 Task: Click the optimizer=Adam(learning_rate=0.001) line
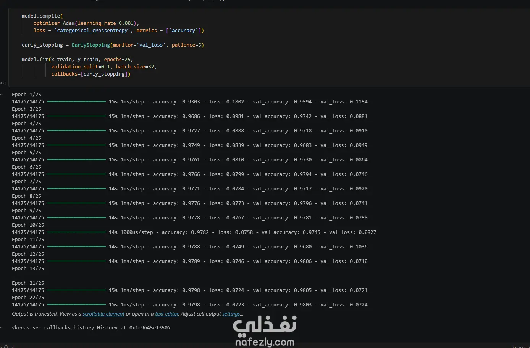click(x=86, y=23)
